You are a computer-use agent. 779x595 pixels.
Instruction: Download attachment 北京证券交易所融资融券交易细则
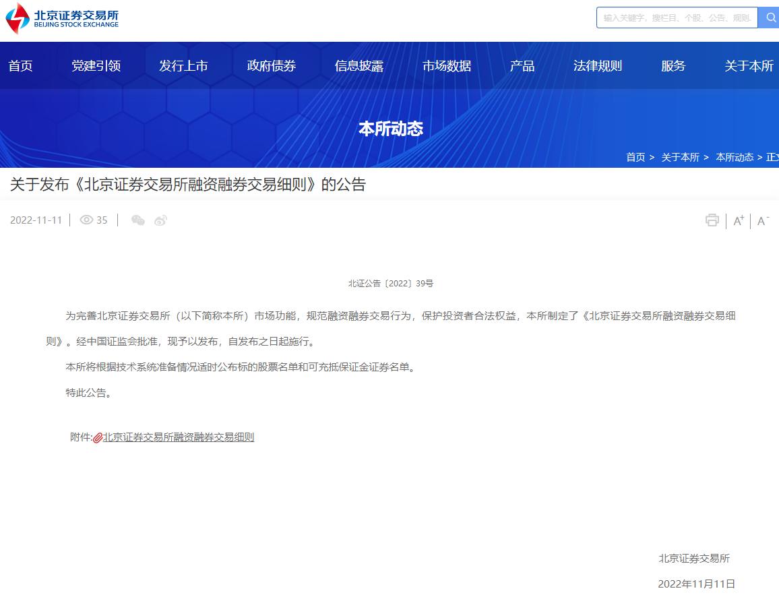pos(179,437)
